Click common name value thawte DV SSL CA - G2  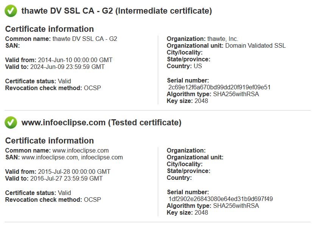(85, 39)
